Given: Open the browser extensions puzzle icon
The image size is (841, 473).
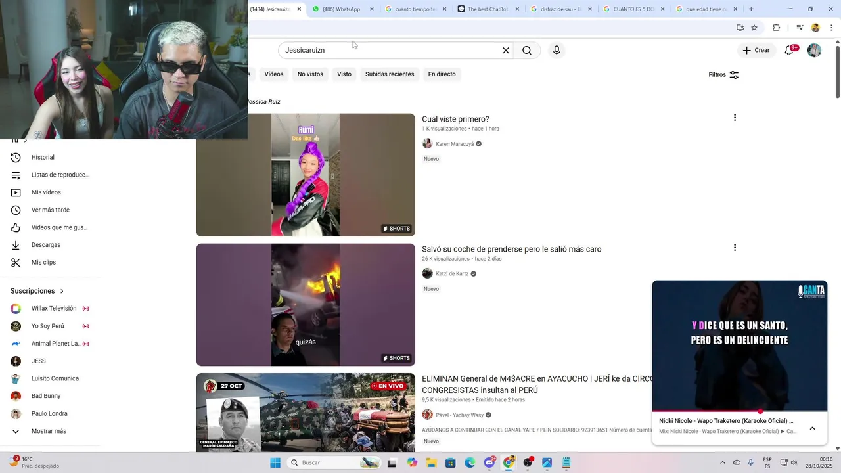Looking at the screenshot, I should [777, 28].
